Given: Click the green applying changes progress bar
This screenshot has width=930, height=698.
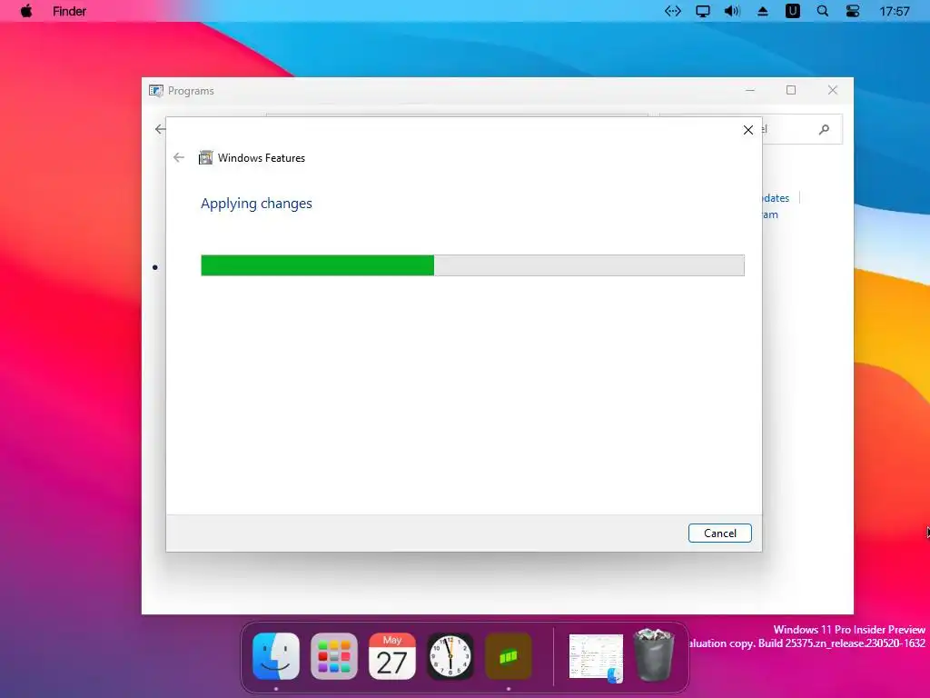Looking at the screenshot, I should coord(472,265).
